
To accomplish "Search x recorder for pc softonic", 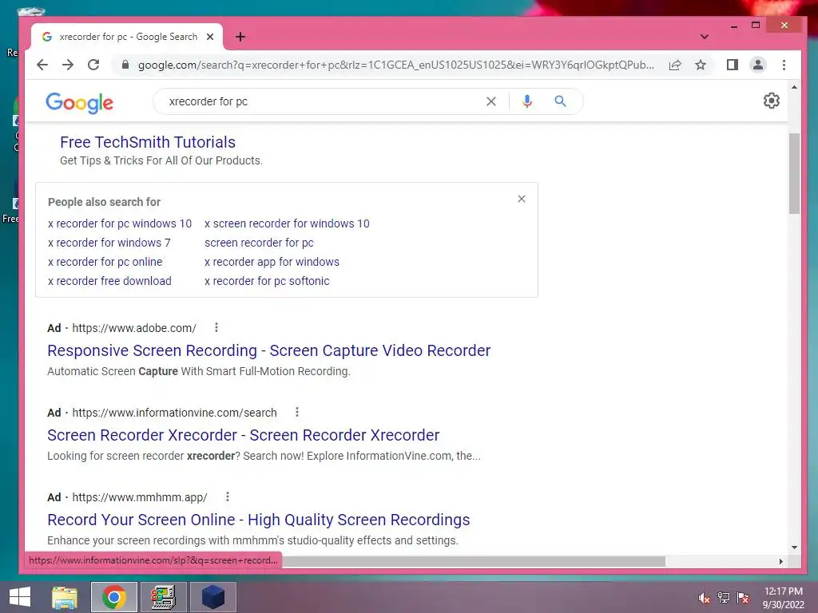I will tap(267, 281).
